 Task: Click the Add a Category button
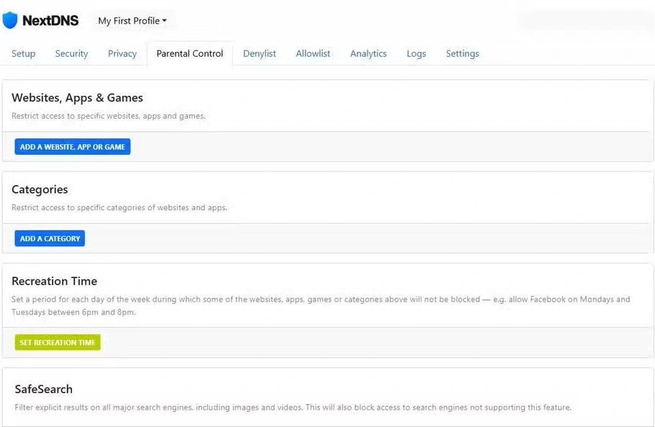[x=50, y=238]
